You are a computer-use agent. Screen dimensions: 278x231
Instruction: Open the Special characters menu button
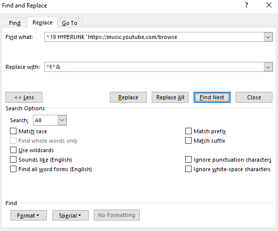tap(70, 216)
